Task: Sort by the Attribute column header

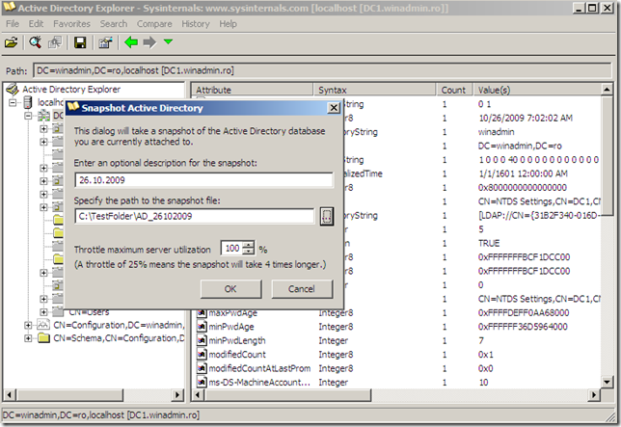Action: pos(253,90)
